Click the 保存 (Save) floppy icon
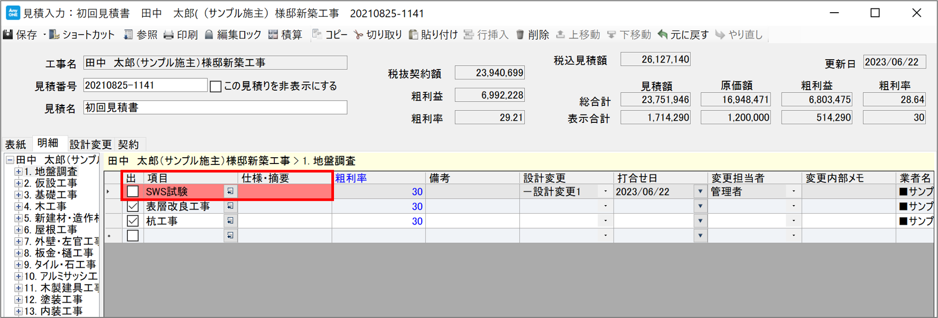This screenshot has height=318, width=938. click(x=8, y=35)
